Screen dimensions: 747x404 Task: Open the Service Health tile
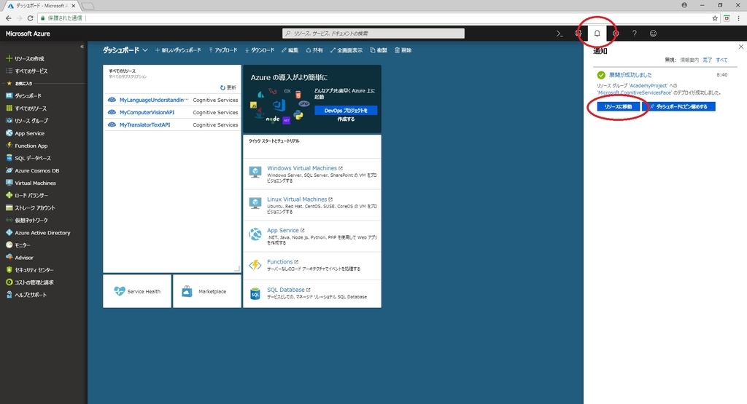137,291
